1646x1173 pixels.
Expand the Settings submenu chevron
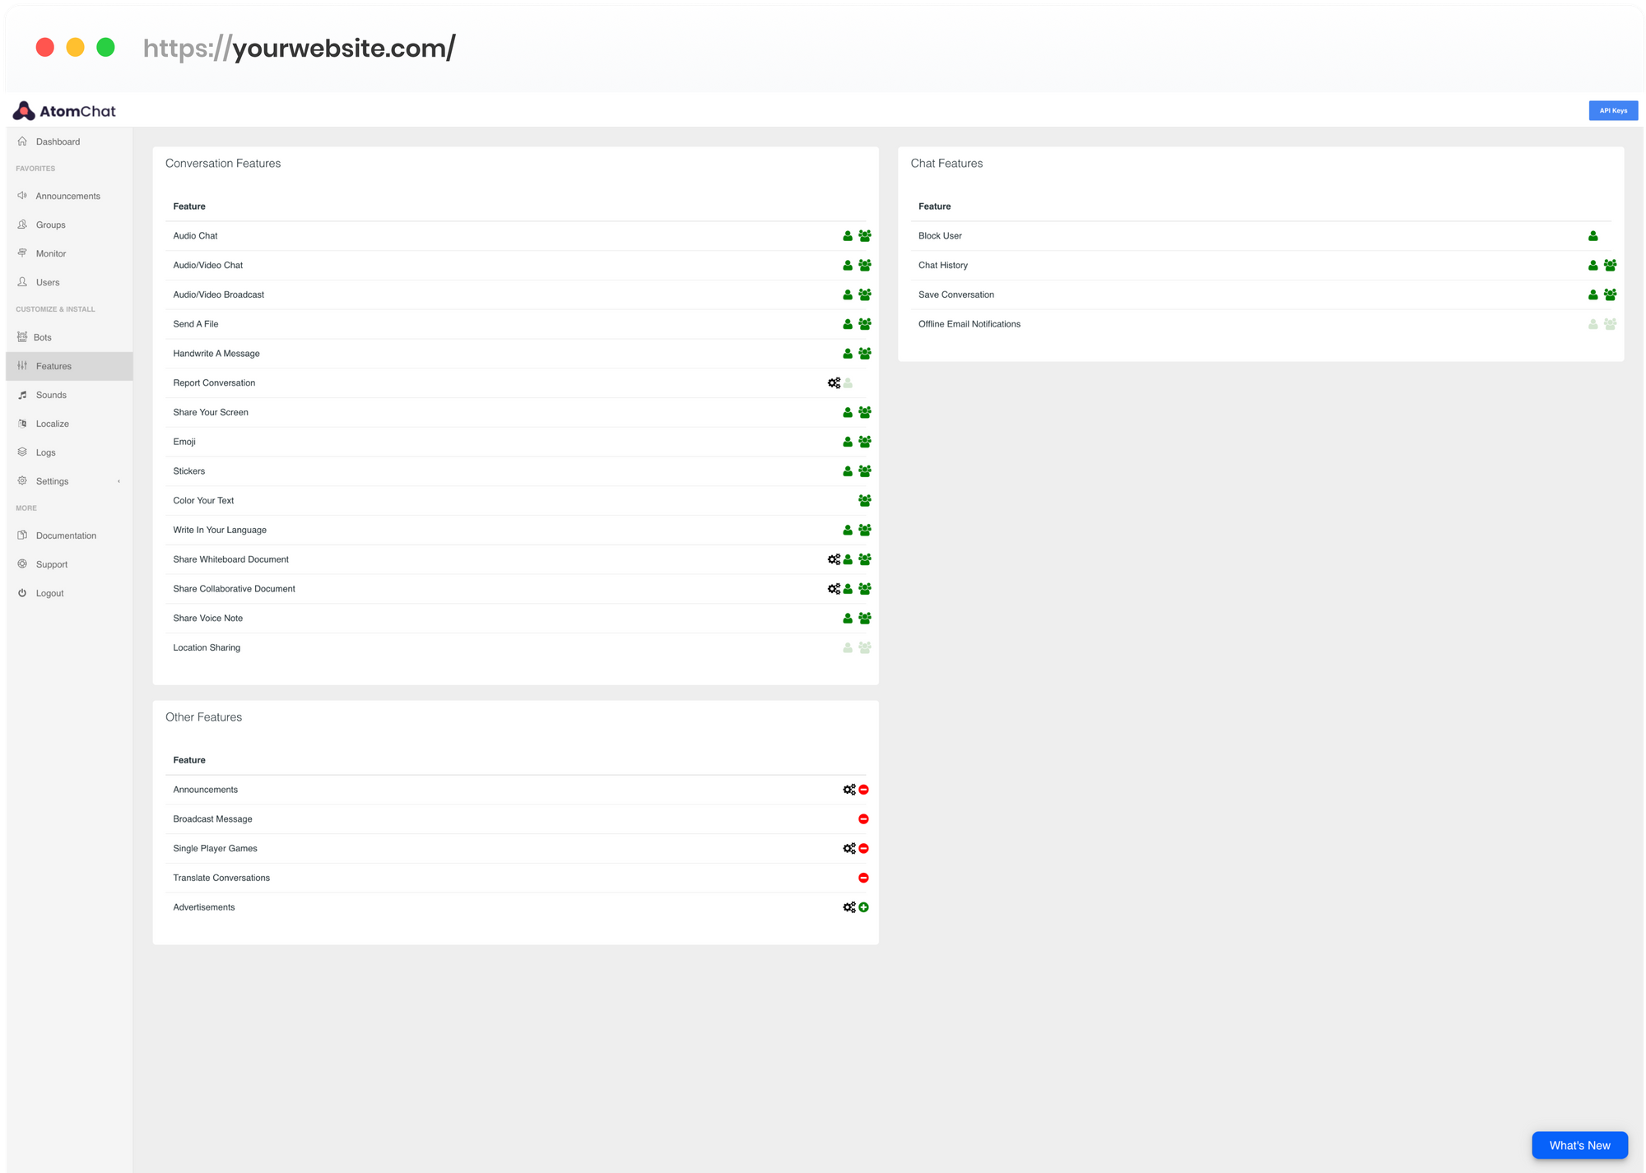tap(119, 480)
